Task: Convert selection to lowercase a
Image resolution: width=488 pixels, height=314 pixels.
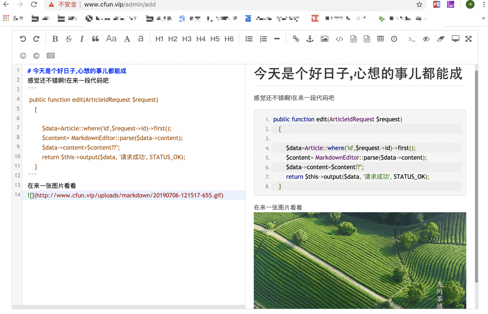Action: tap(141, 39)
